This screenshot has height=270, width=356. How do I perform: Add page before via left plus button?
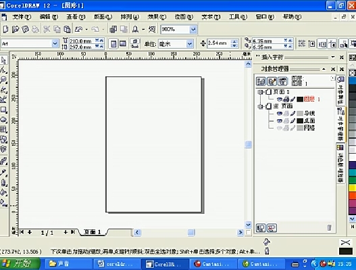(x=30, y=232)
